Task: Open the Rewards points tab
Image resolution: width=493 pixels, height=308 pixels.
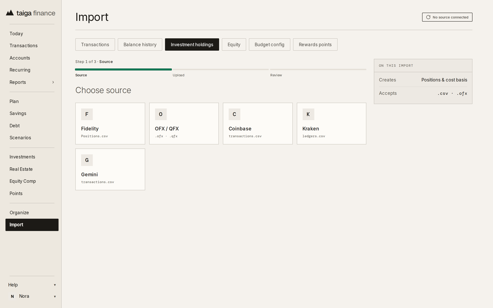Action: [315, 44]
